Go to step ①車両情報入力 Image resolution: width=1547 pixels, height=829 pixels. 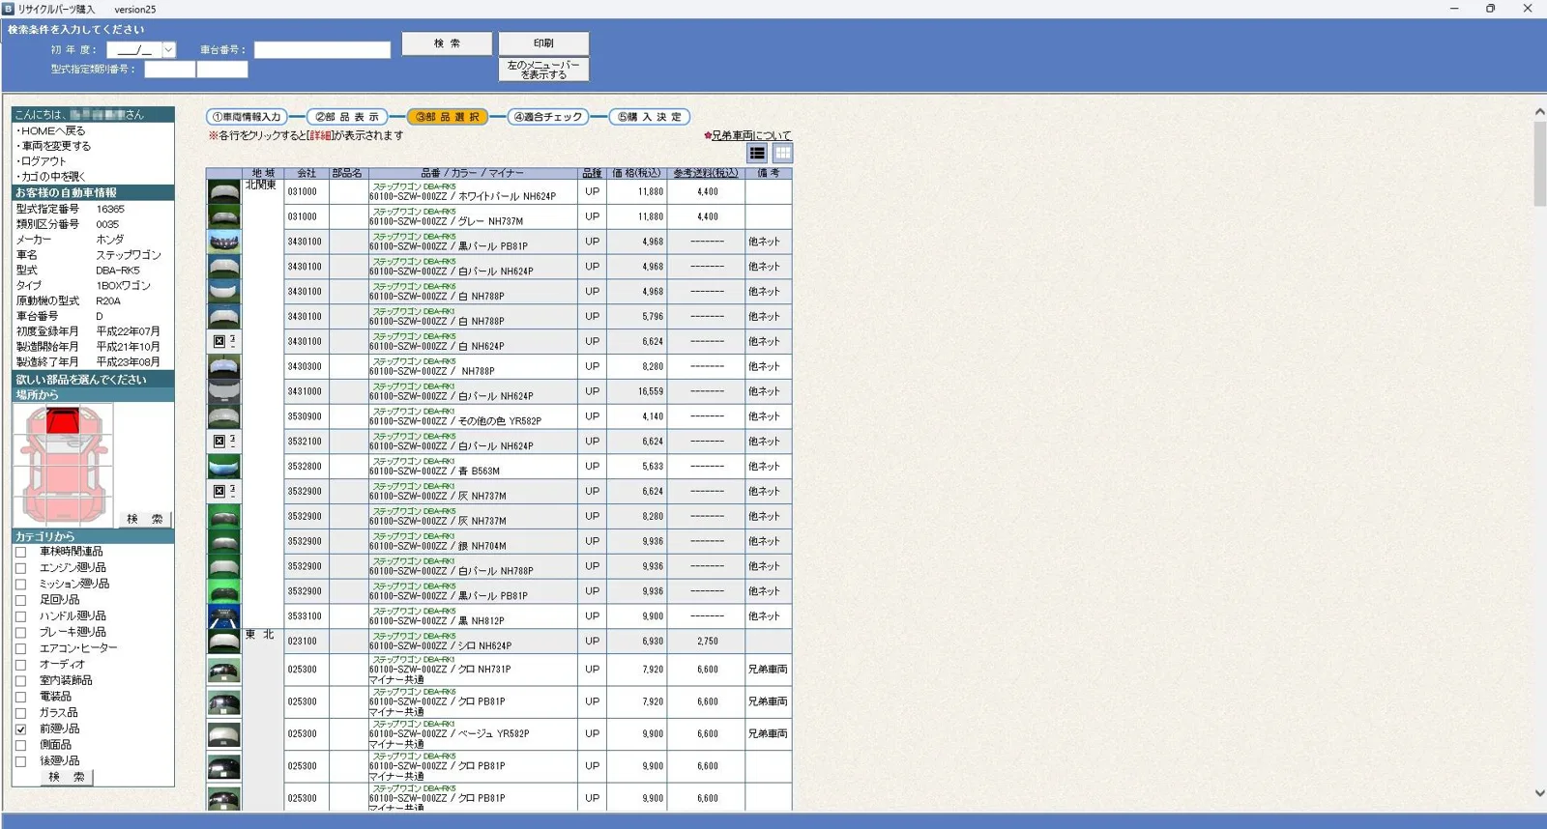point(247,117)
